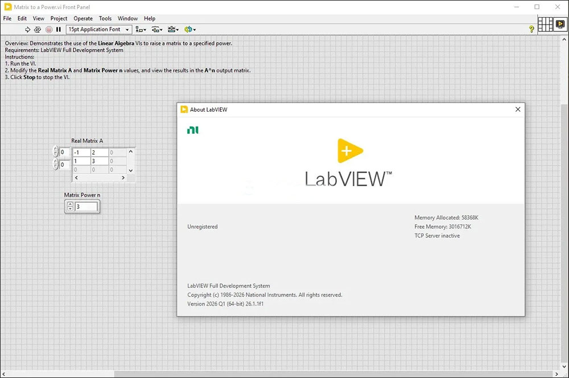This screenshot has height=378, width=569.
Task: Click Real Matrix A scroll left arrow
Action: (76, 178)
